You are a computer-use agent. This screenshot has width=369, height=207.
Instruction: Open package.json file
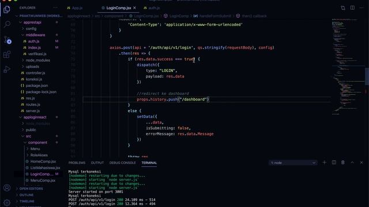pyautogui.click(x=37, y=86)
